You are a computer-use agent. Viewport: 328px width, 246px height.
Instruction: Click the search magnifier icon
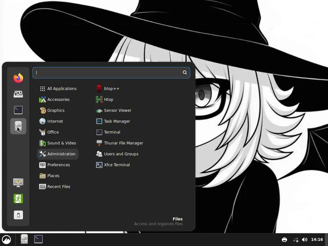pyautogui.click(x=185, y=72)
